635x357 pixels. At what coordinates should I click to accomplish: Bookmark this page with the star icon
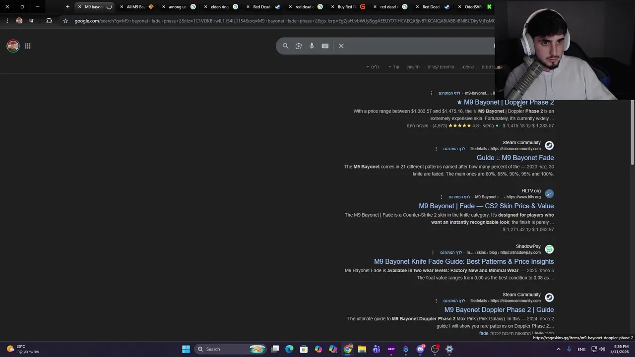click(x=65, y=21)
